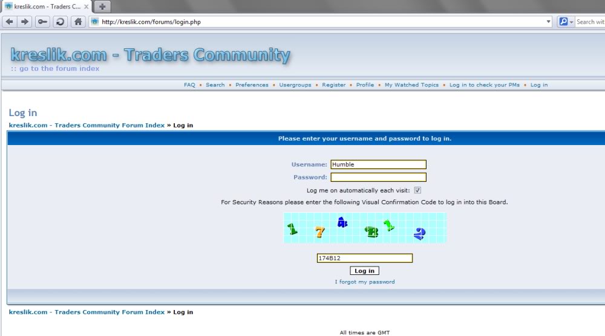Screen dimensions: 605x336
Task: Click Log in to check your PMs
Action: coord(484,85)
